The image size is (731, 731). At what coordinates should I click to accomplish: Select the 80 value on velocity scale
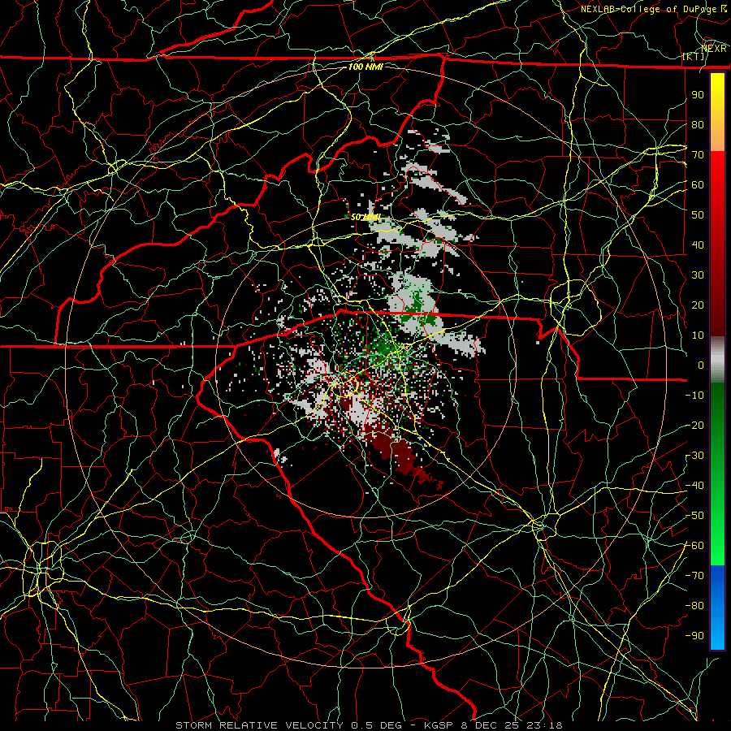(698, 124)
